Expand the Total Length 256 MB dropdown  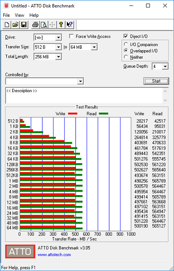tap(47, 57)
